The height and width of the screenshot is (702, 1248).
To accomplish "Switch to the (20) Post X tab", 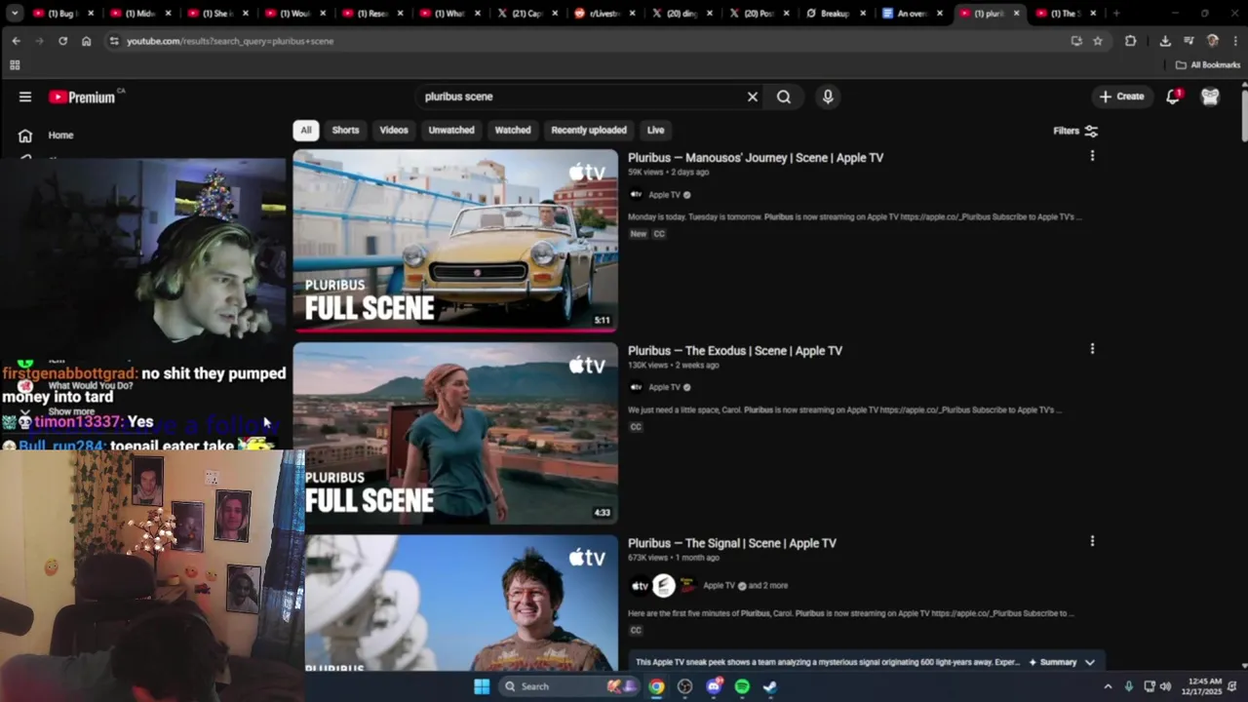I will 759,14.
